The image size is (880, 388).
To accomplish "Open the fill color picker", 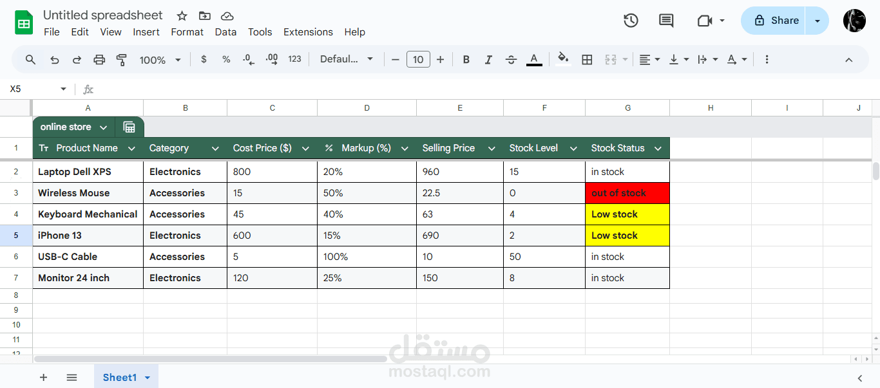I will pyautogui.click(x=563, y=59).
